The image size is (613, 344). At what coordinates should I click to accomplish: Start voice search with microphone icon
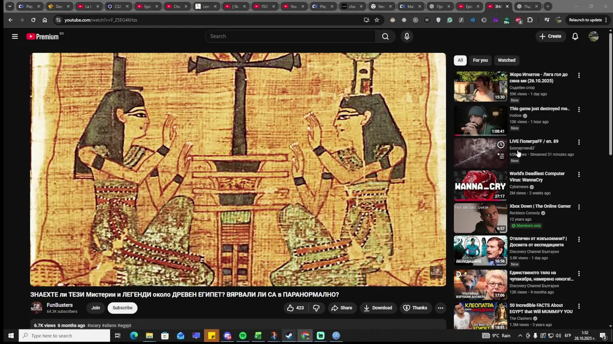tap(407, 36)
